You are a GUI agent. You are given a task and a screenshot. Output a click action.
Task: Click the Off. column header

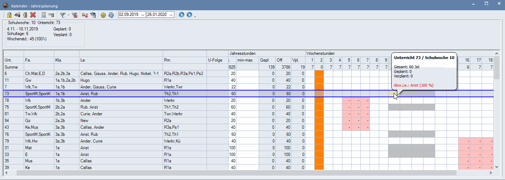283,60
